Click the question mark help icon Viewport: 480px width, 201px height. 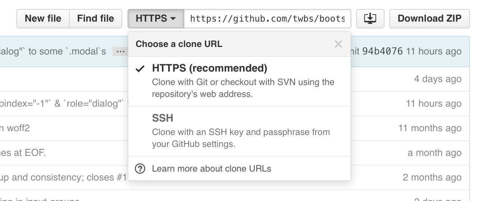pos(140,169)
